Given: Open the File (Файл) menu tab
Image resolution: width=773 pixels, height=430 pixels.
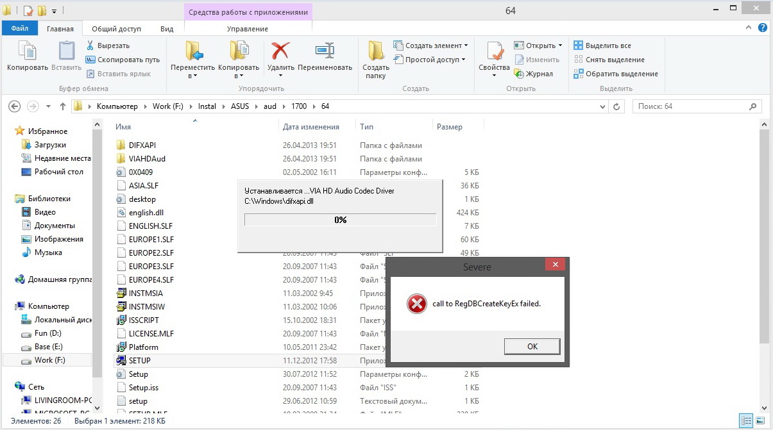Looking at the screenshot, I should (19, 29).
